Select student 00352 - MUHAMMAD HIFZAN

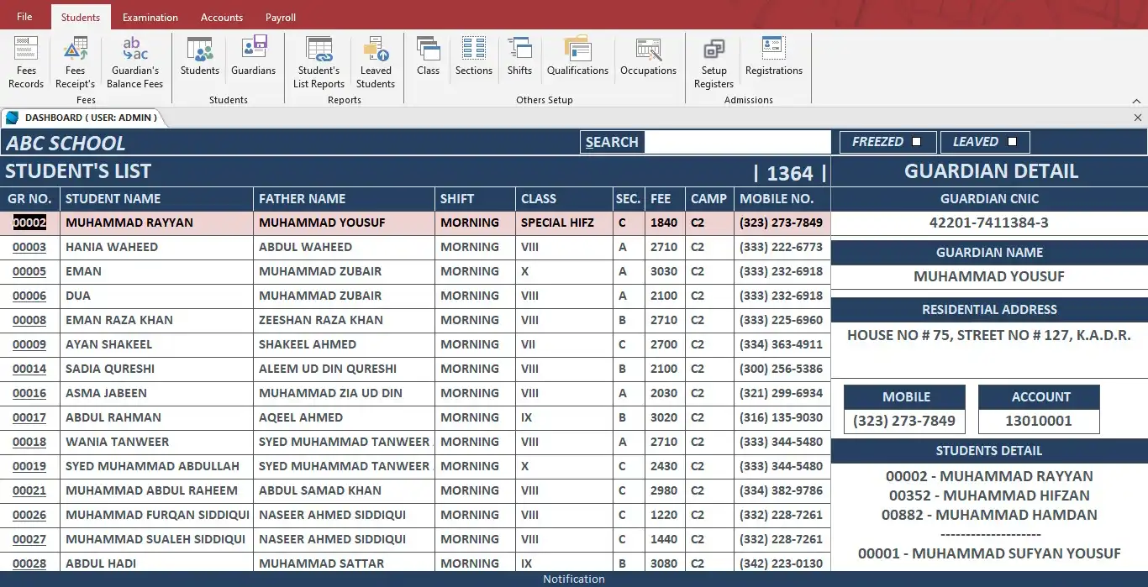[x=989, y=495]
